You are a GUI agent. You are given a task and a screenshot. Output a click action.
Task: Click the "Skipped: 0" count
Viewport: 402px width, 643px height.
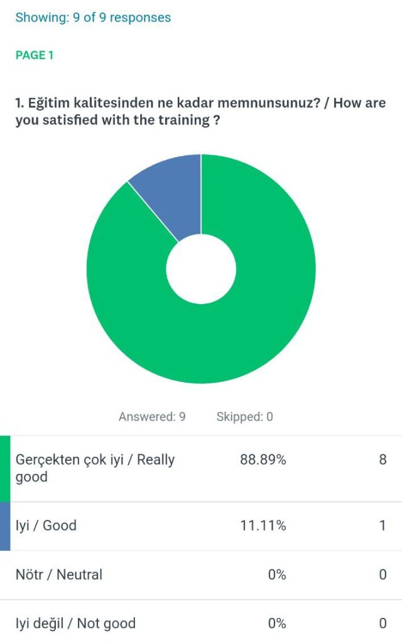coord(244,417)
